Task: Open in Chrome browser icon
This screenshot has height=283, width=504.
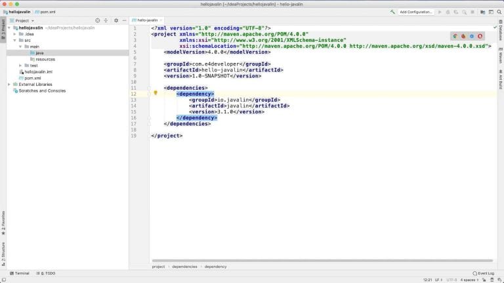Action: point(456,36)
